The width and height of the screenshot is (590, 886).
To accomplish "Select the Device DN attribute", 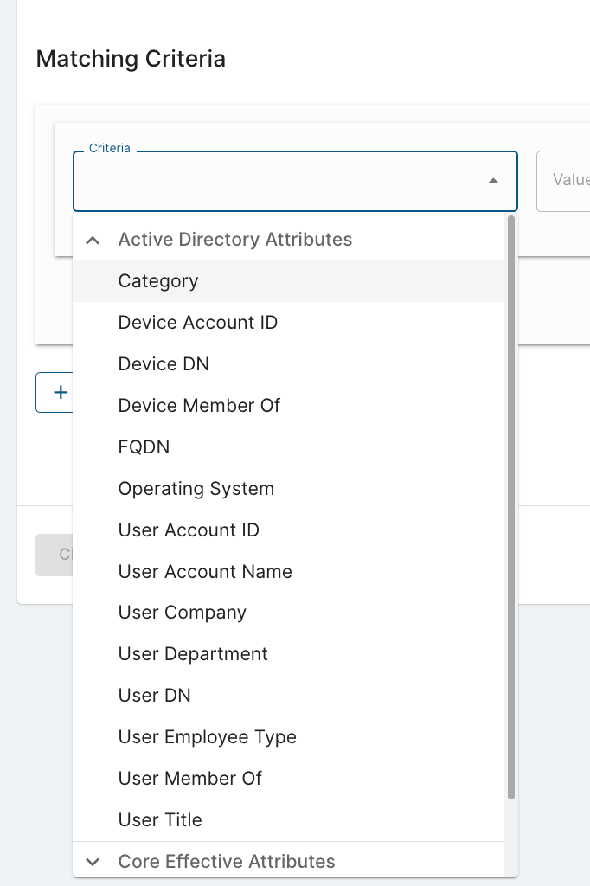I will click(164, 364).
